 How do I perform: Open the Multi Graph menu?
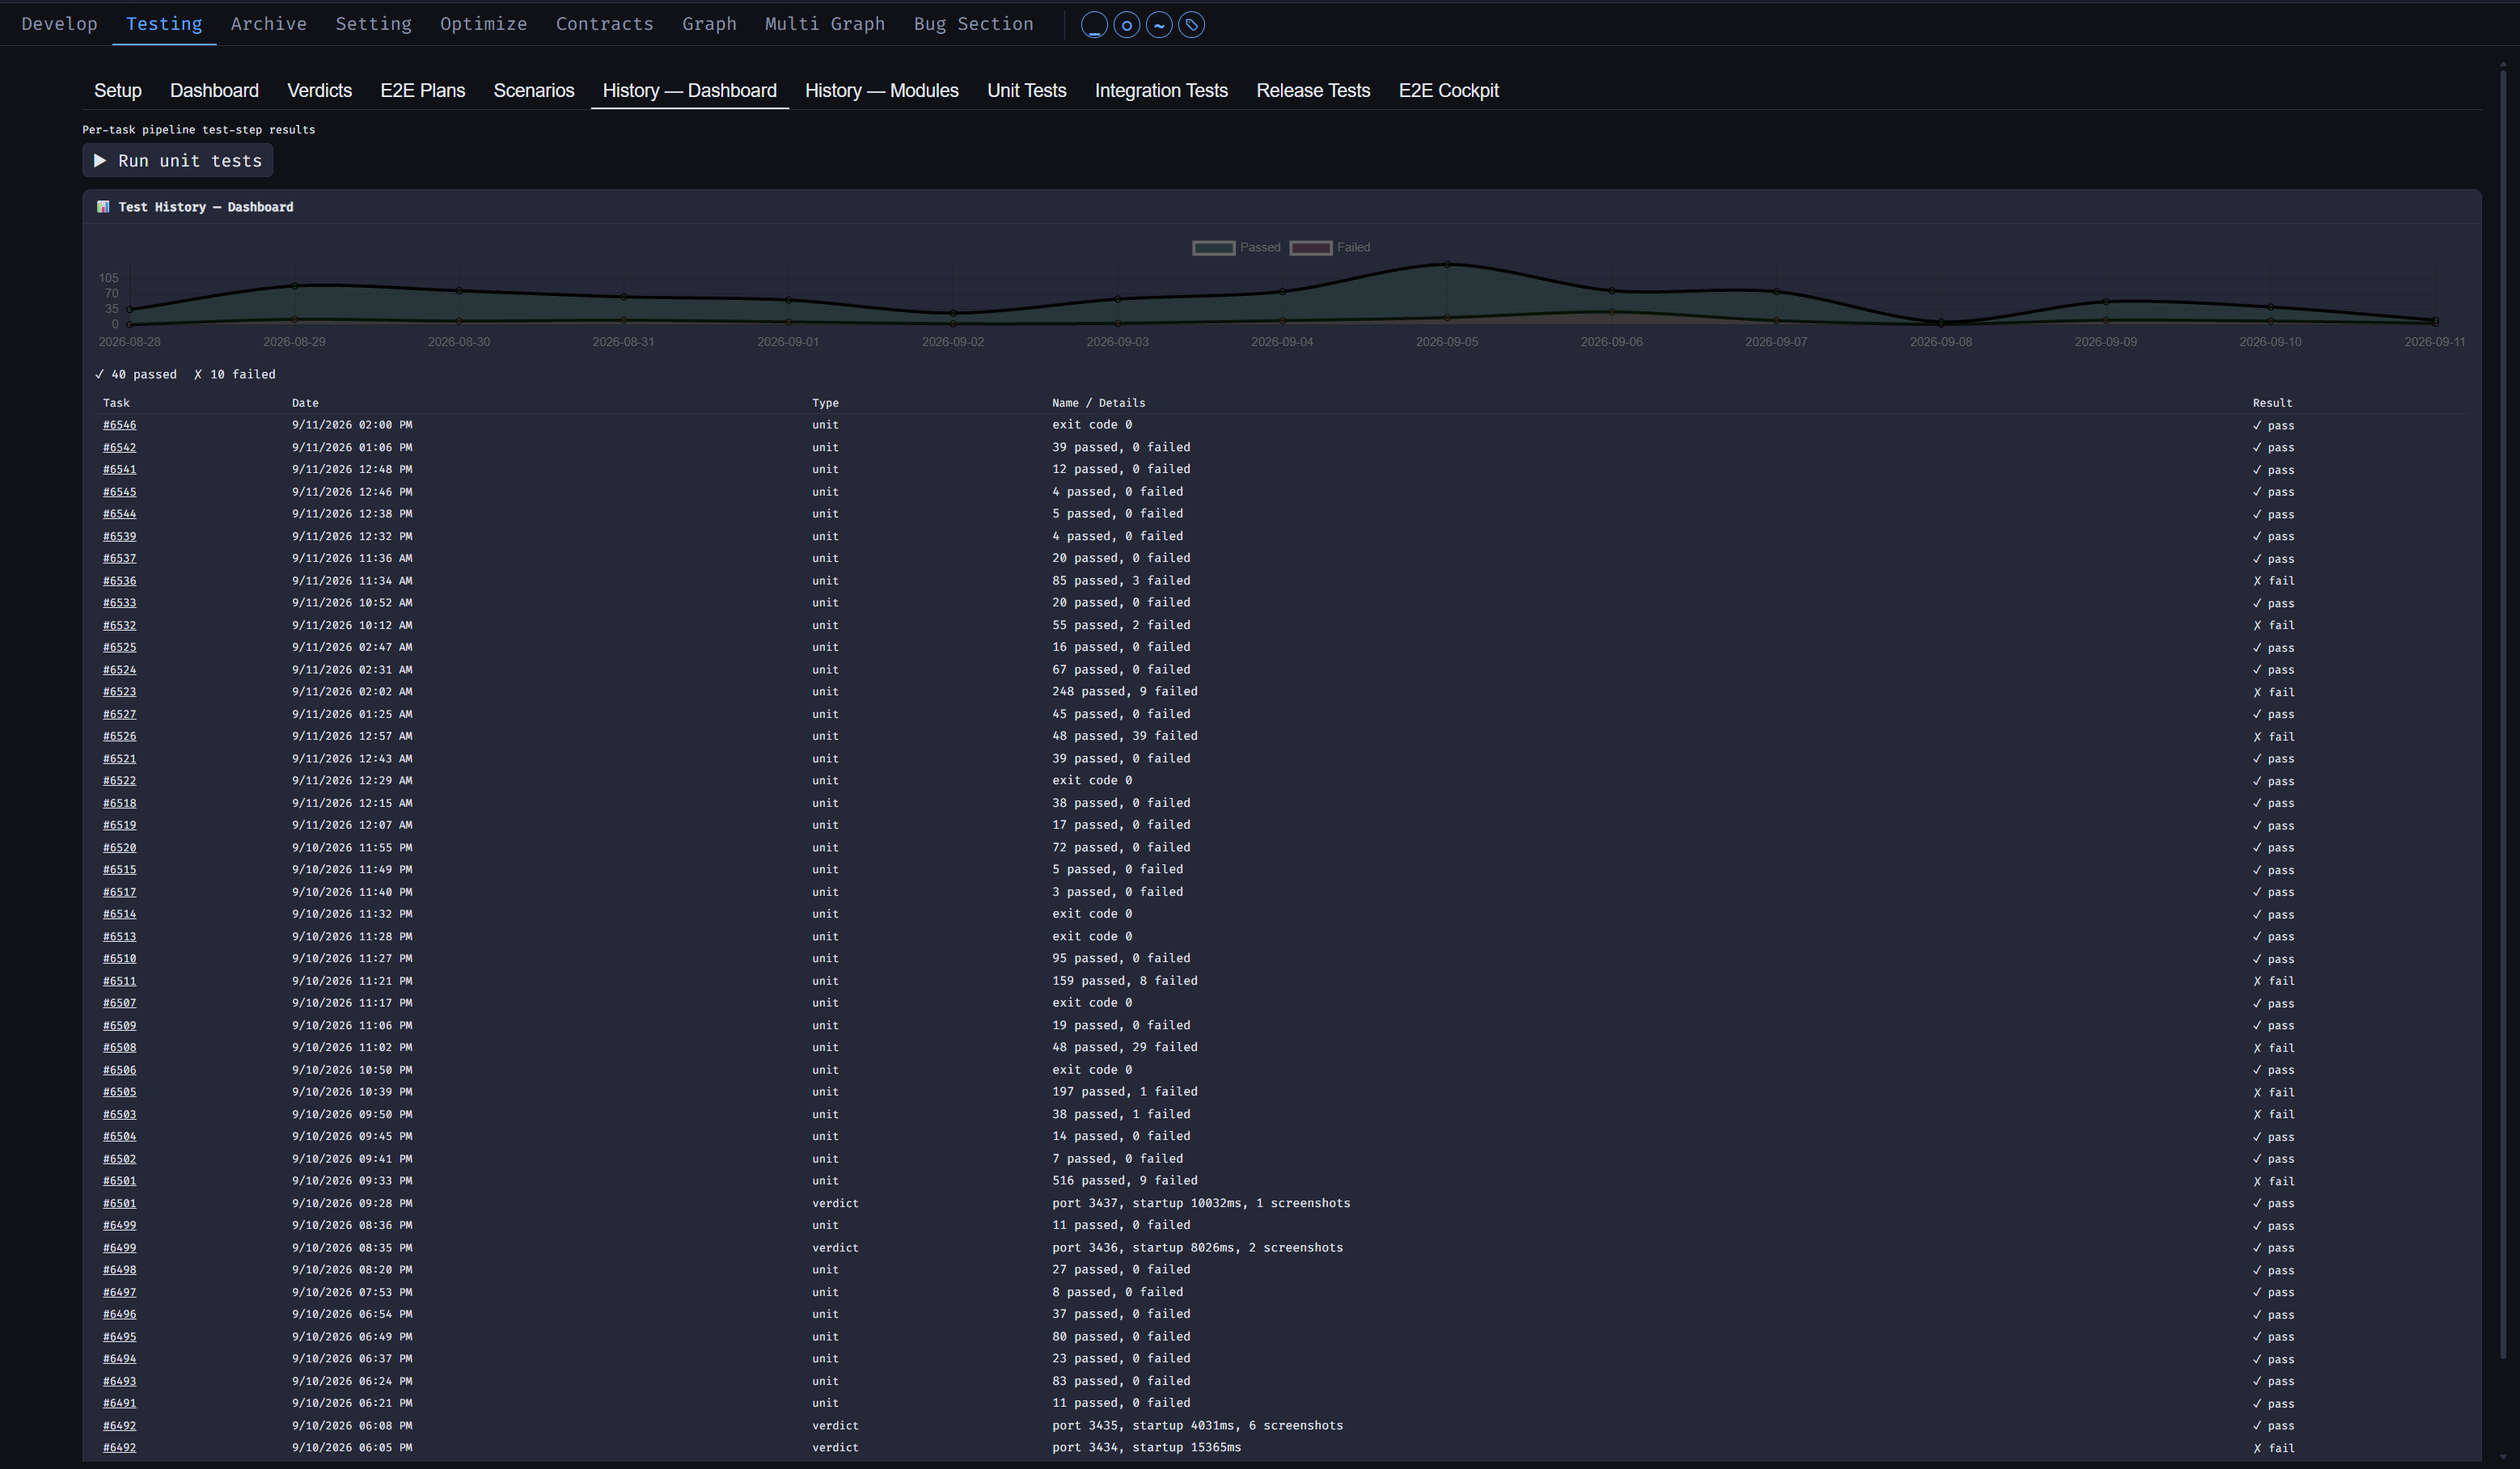(x=825, y=24)
